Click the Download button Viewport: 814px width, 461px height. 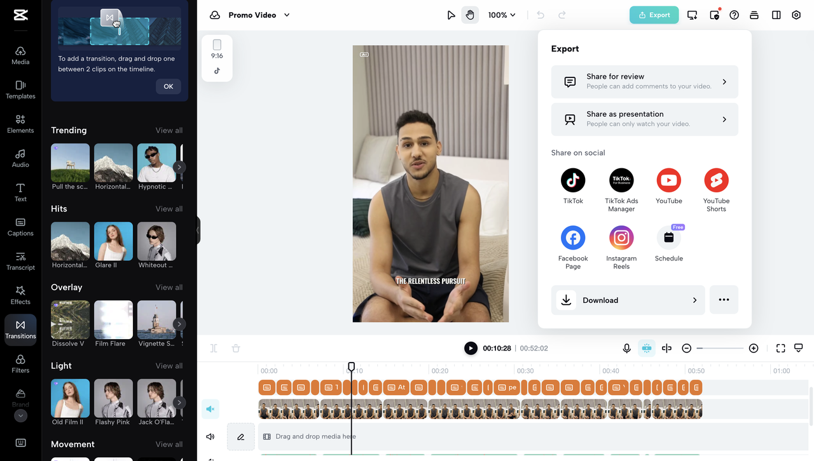628,300
